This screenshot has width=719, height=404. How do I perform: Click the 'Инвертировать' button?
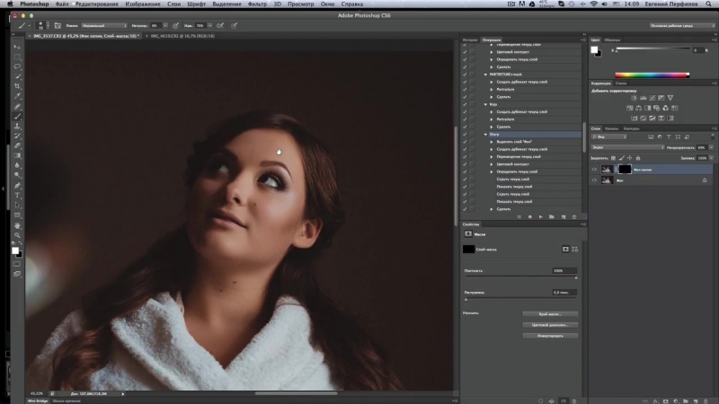[x=548, y=335]
